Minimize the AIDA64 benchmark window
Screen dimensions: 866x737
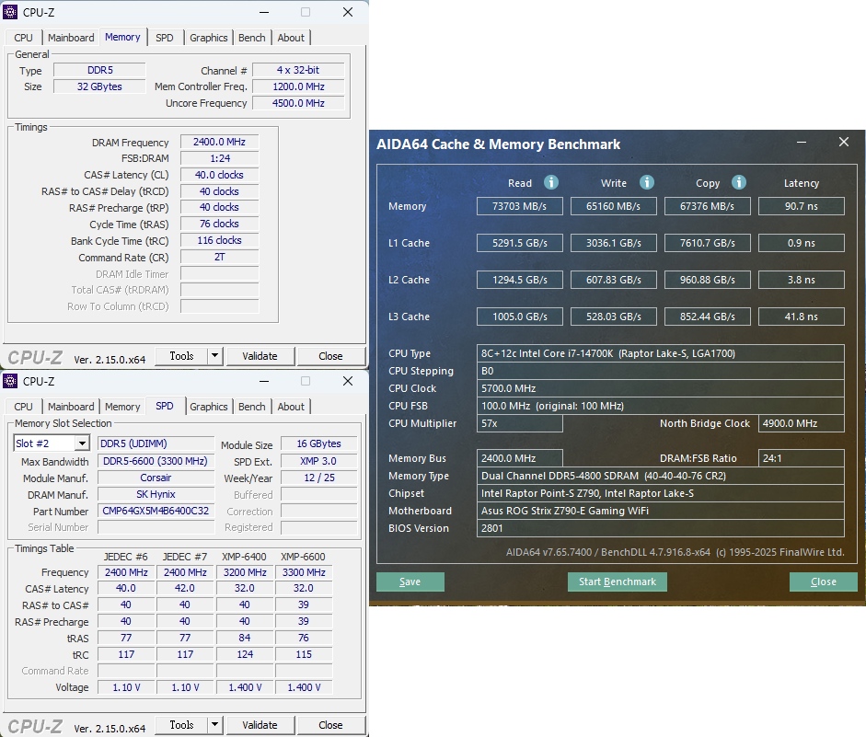[x=802, y=143]
